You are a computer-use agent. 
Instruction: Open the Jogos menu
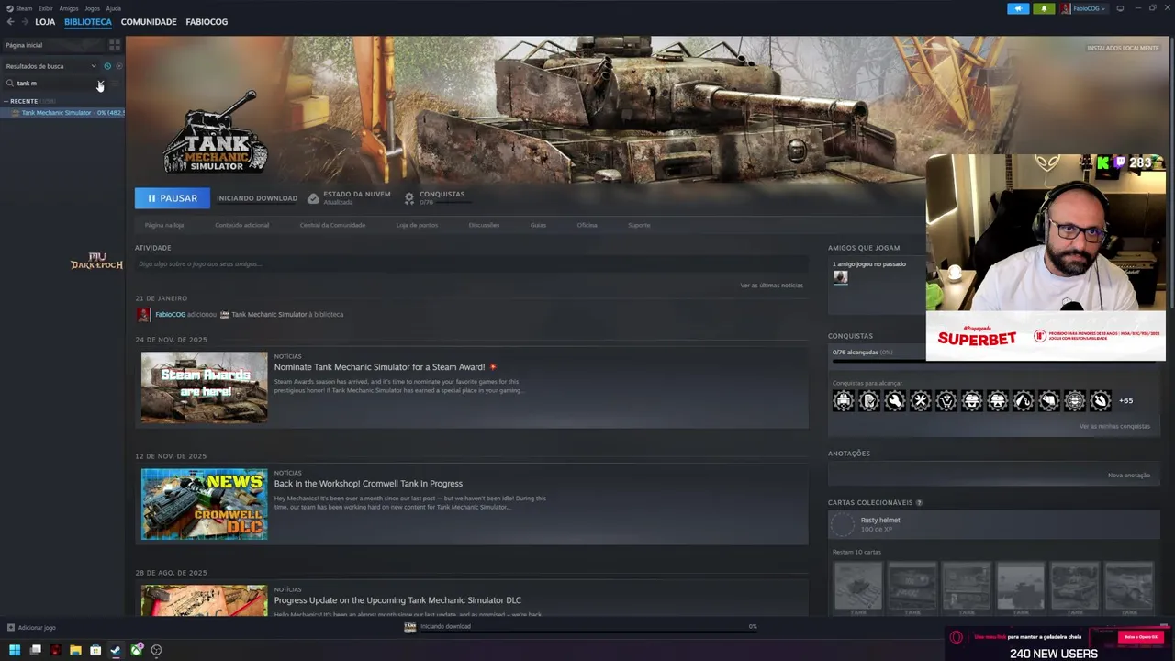point(93,8)
